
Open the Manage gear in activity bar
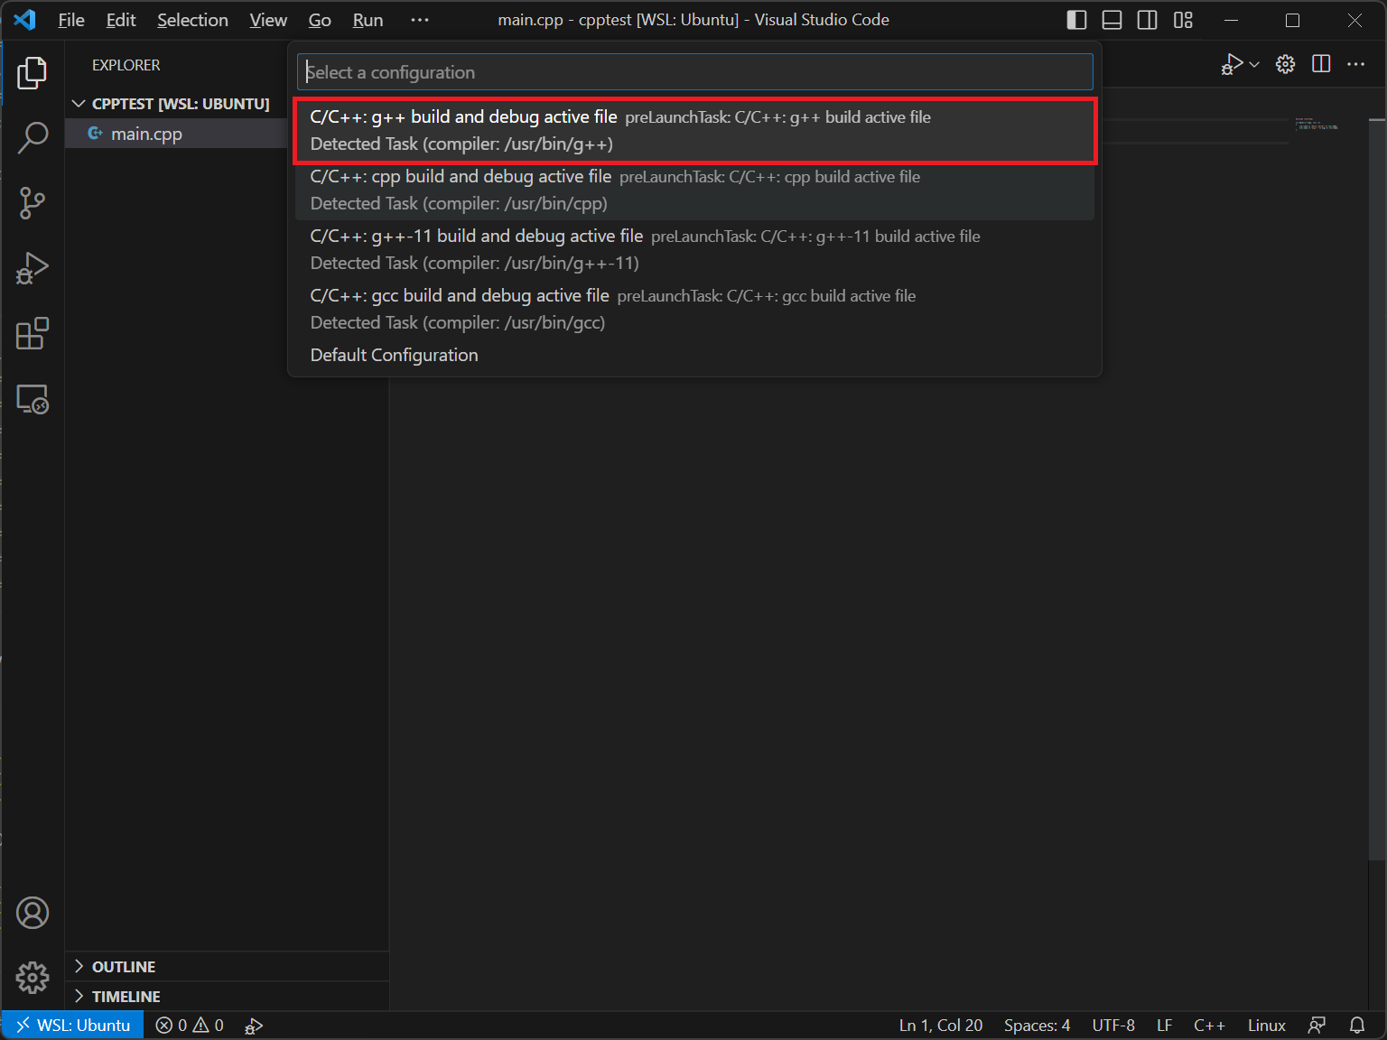coord(33,978)
